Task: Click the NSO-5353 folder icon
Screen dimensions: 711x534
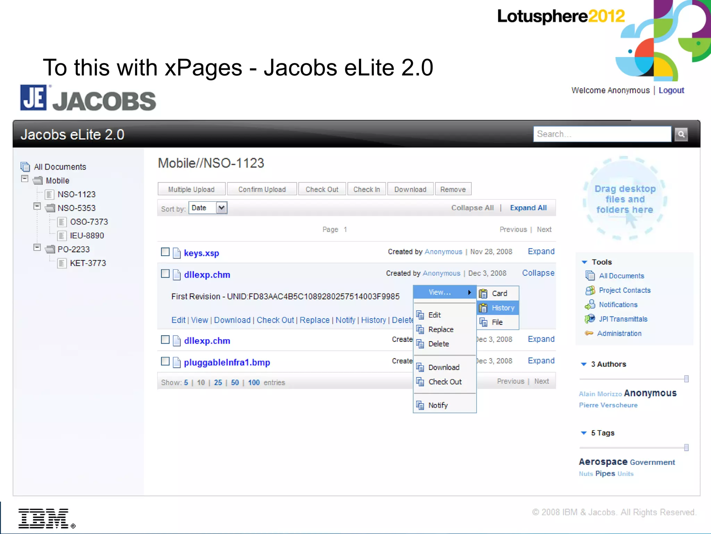Action: [50, 208]
